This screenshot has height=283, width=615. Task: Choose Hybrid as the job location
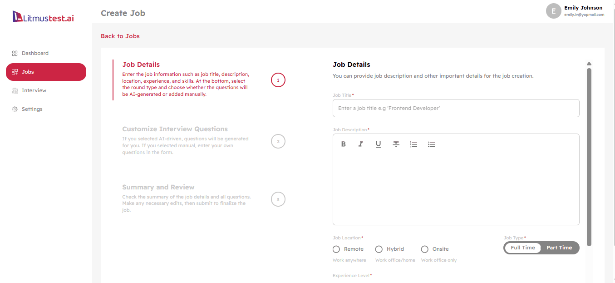coord(379,249)
